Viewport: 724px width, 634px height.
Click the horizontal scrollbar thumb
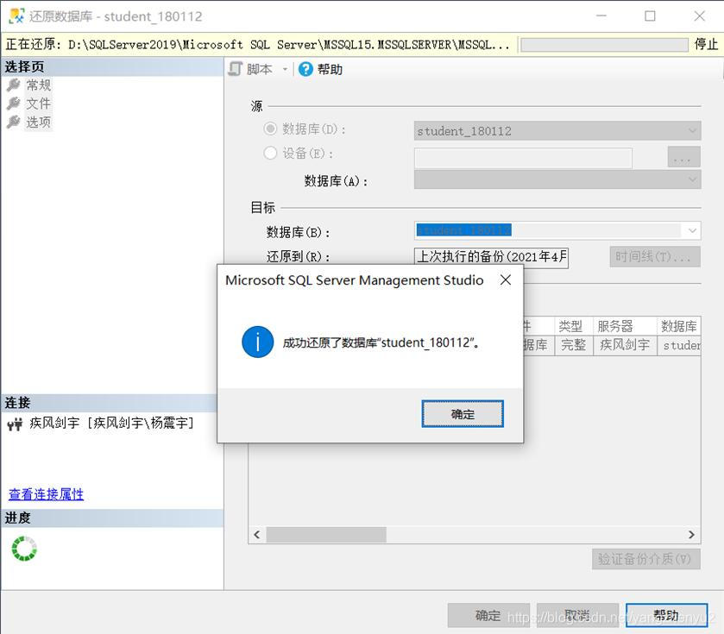(326, 534)
